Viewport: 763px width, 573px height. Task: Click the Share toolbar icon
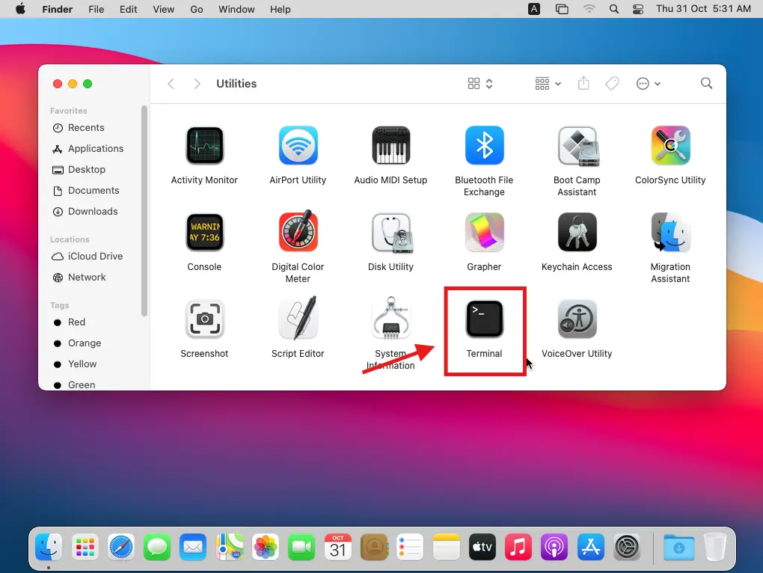[x=583, y=83]
